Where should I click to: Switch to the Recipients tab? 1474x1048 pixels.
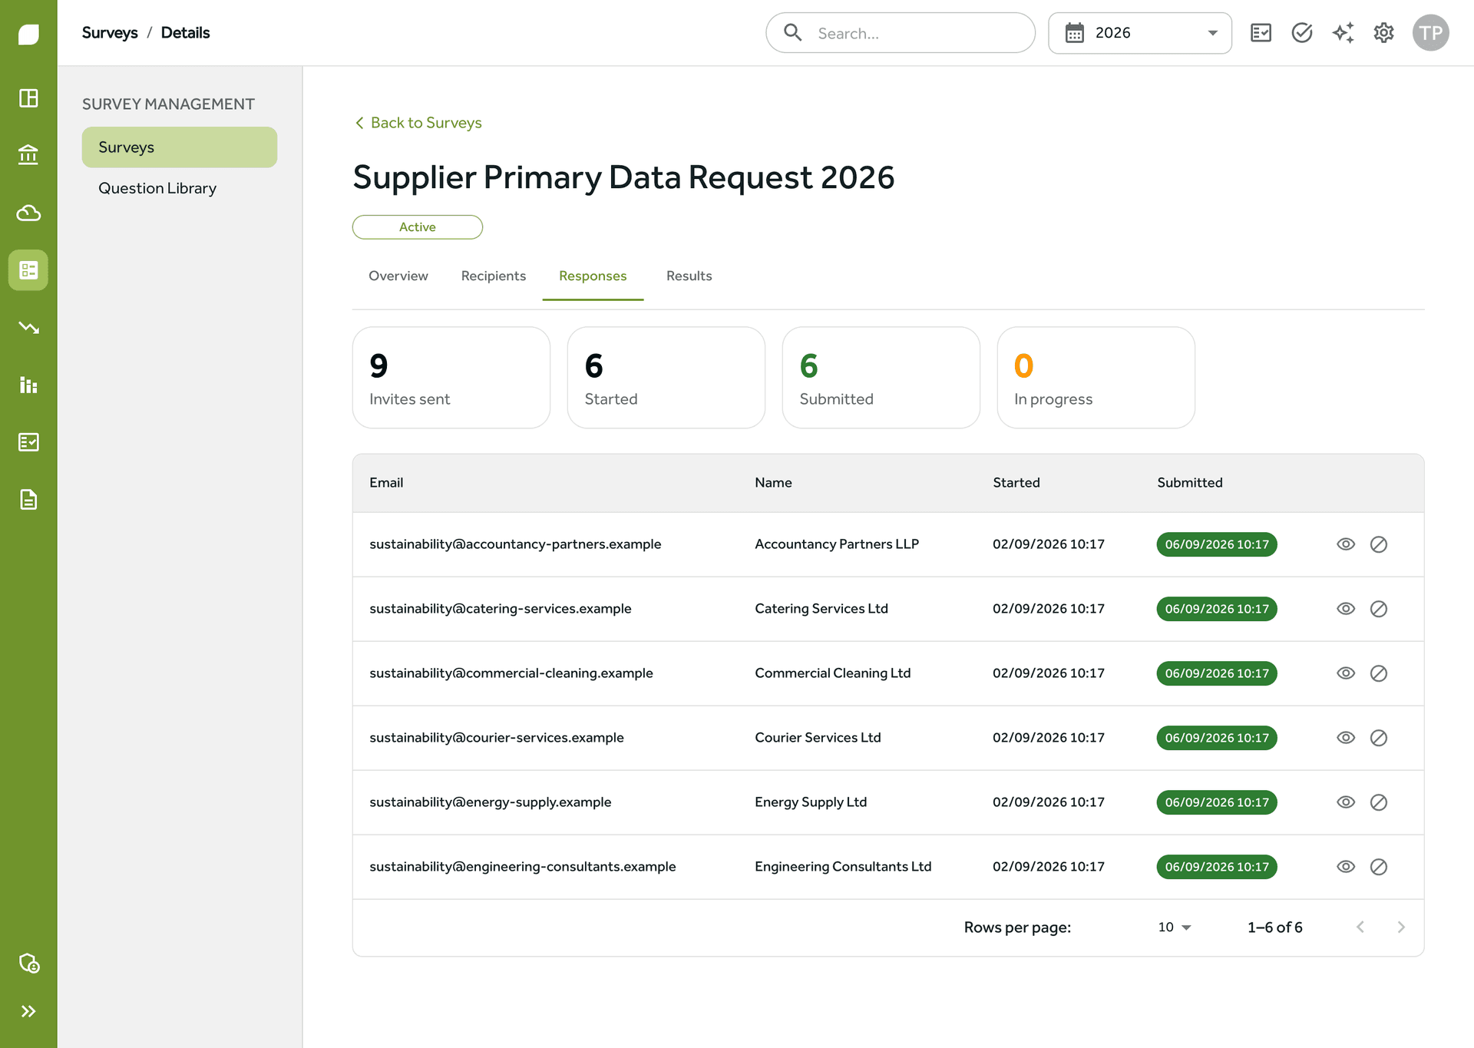point(494,276)
